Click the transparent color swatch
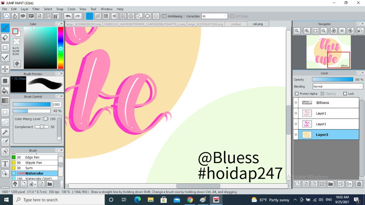Screen dimensions: 365x205 click(x=16, y=42)
